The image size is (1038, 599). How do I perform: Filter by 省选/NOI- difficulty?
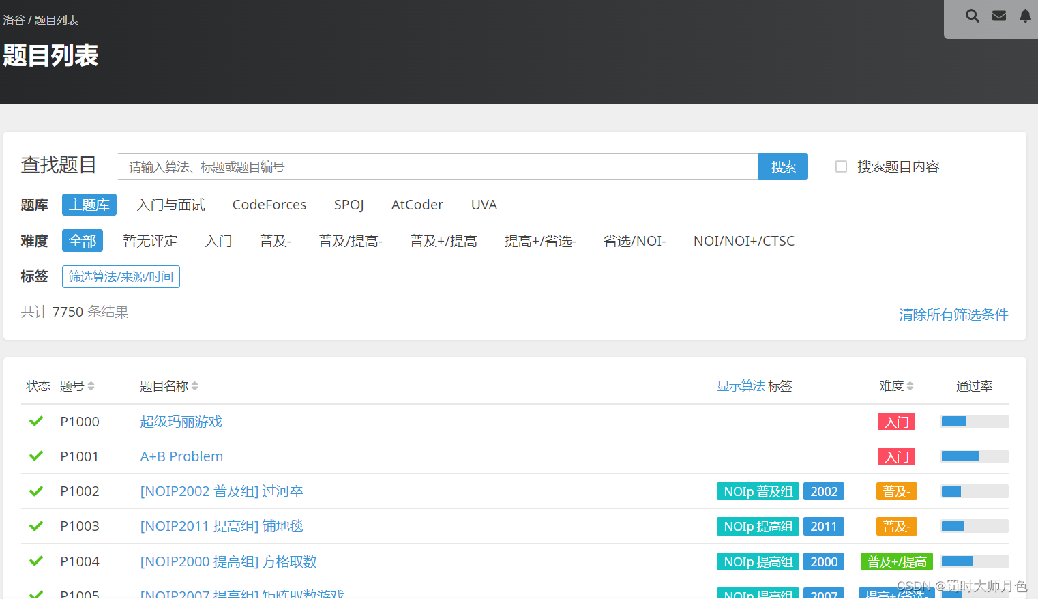click(x=634, y=241)
